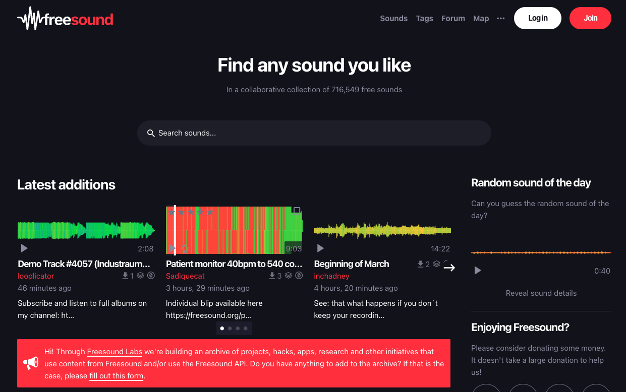The width and height of the screenshot is (626, 392).
Task: Open the three-dots more menu in navigation
Action: click(500, 18)
